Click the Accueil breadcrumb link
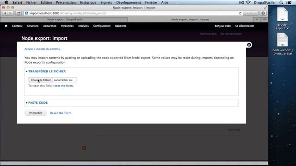 point(29,49)
